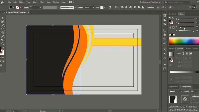Screen dimensions: 199x112
Task: Open the graphic Style dropdown
Action: tap(105, 7)
